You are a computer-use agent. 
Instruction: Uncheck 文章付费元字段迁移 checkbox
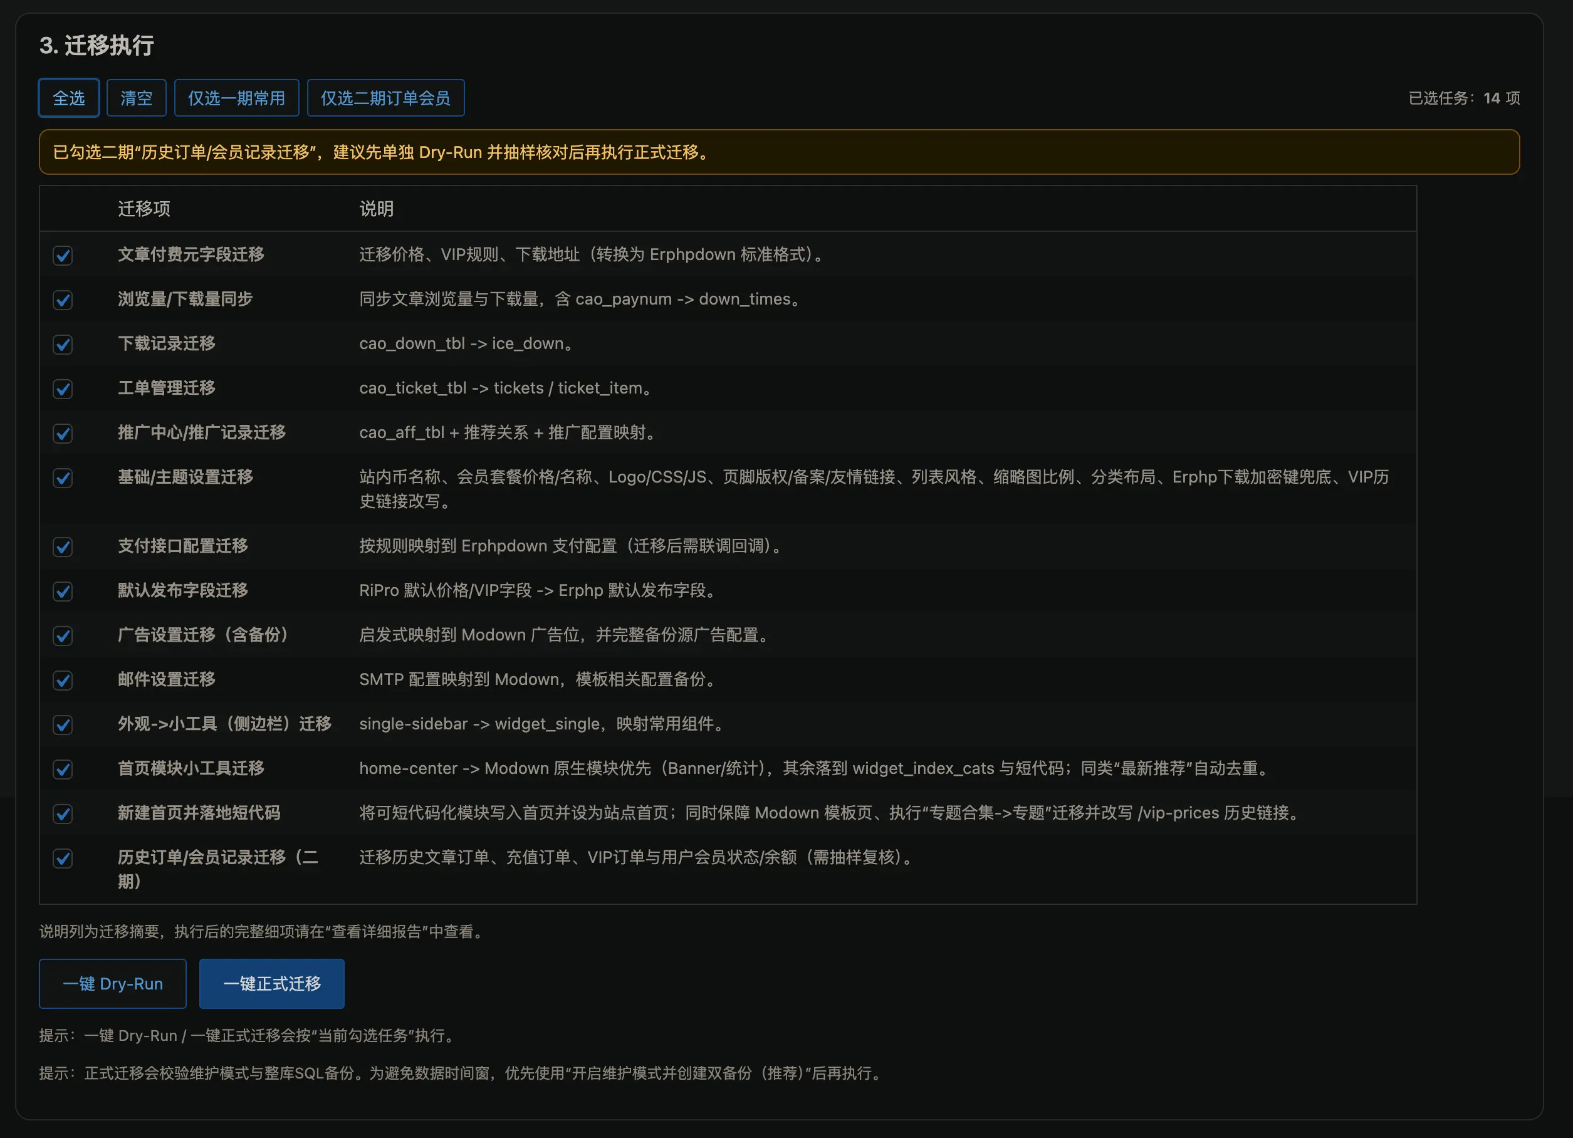[63, 256]
